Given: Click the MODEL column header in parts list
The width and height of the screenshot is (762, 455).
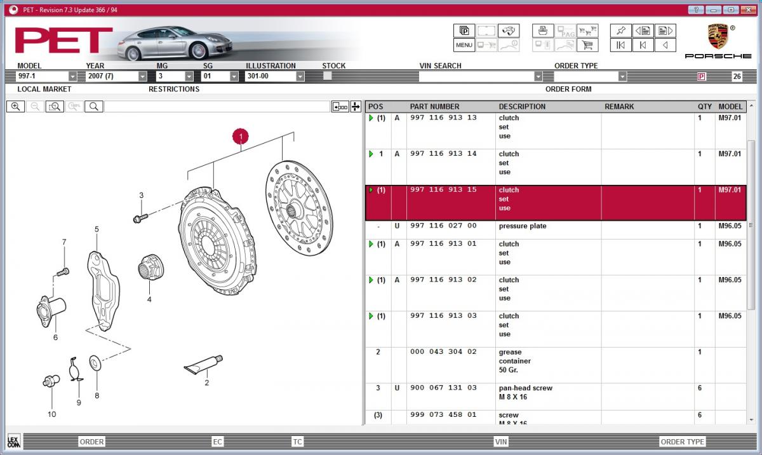Looking at the screenshot, I should point(730,107).
